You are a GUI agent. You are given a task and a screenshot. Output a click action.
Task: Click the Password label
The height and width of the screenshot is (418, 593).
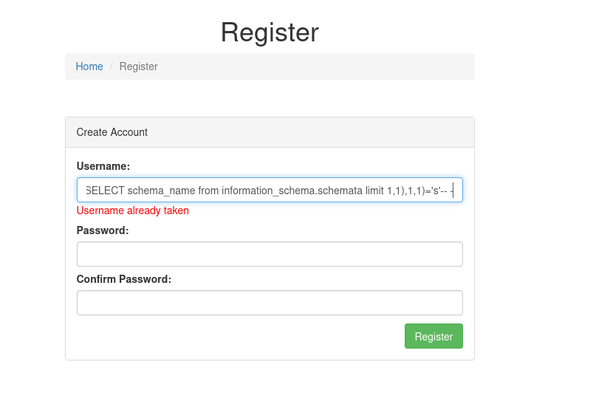click(103, 230)
